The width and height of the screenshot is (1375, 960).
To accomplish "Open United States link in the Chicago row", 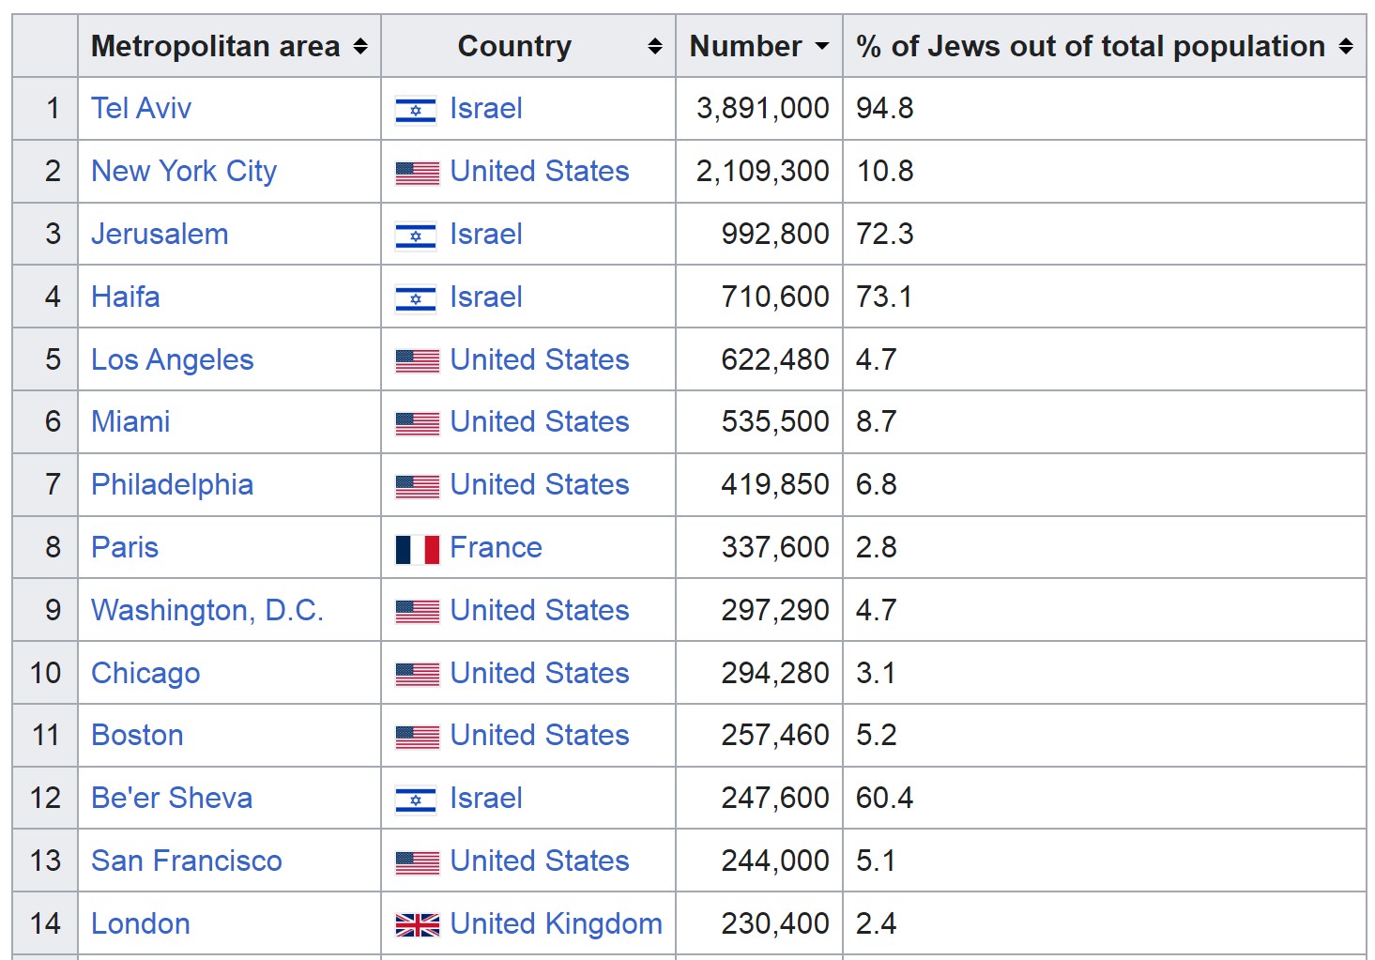I will point(540,673).
